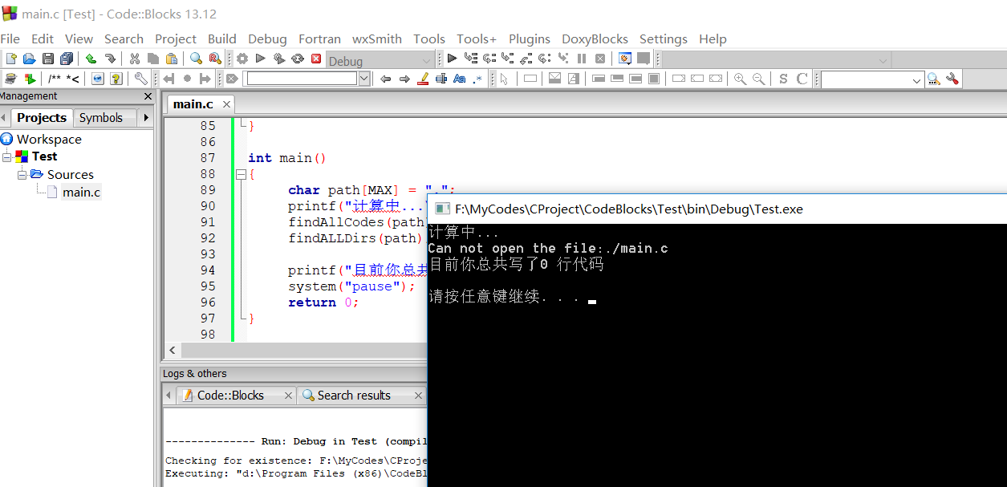This screenshot has width=1007, height=487.
Task: Switch to the Search results log tab
Action: click(354, 395)
